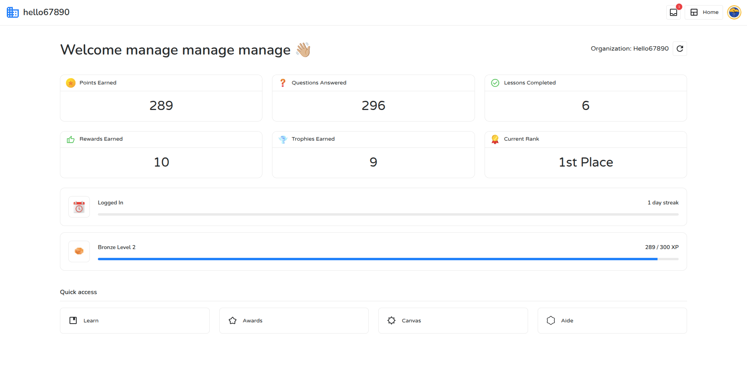Click the Bronze Level 2 XP progress bar
The image size is (747, 383).
[388, 259]
